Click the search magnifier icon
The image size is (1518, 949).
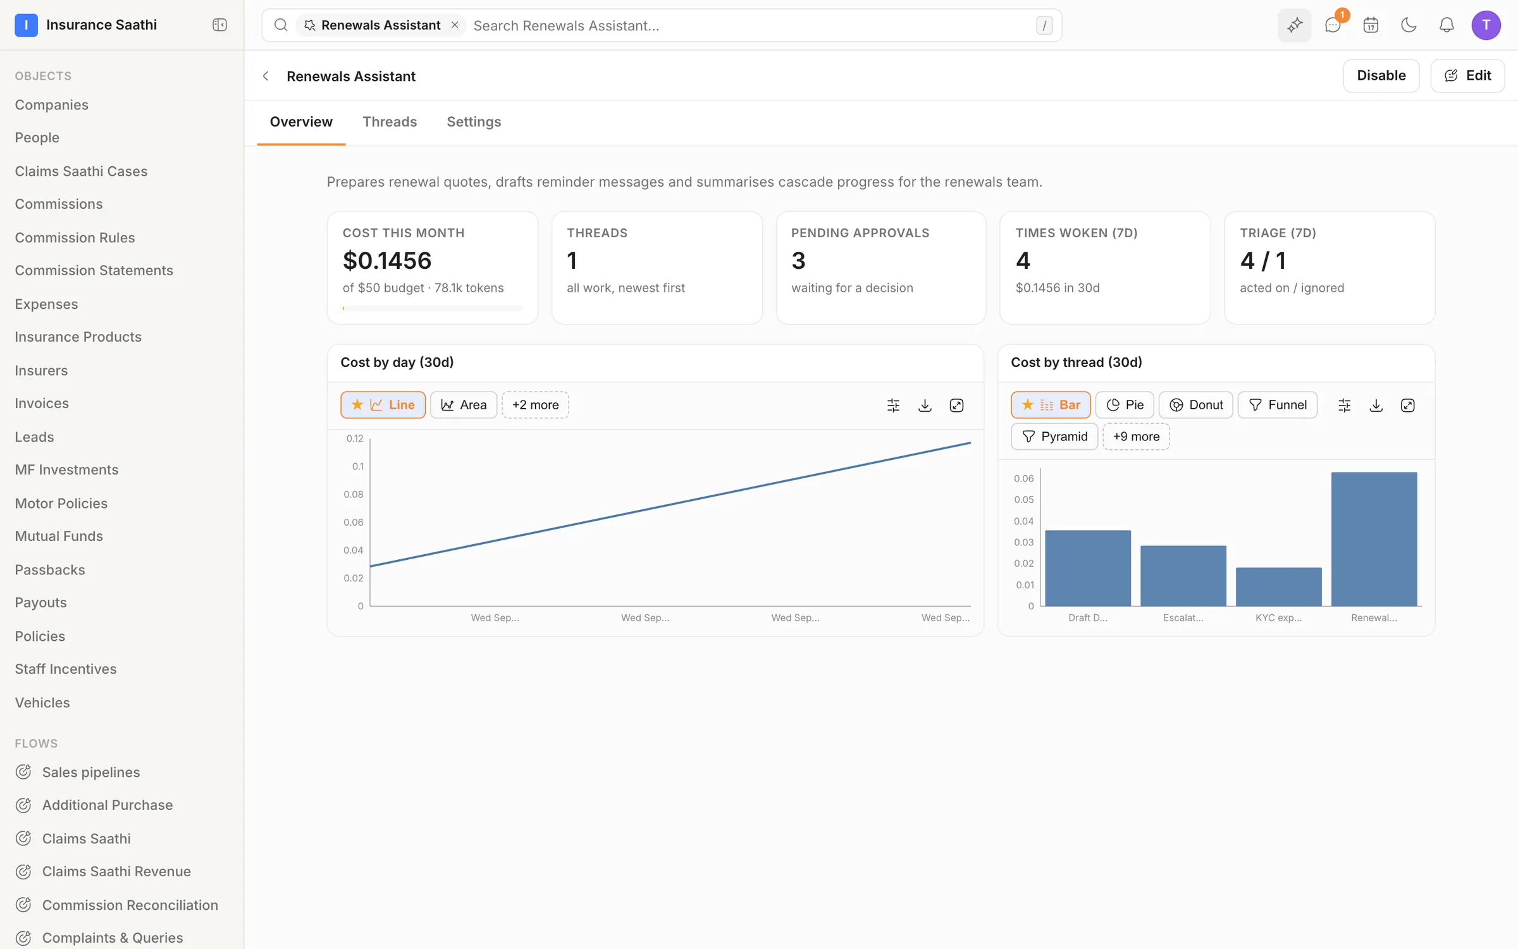[x=281, y=25]
